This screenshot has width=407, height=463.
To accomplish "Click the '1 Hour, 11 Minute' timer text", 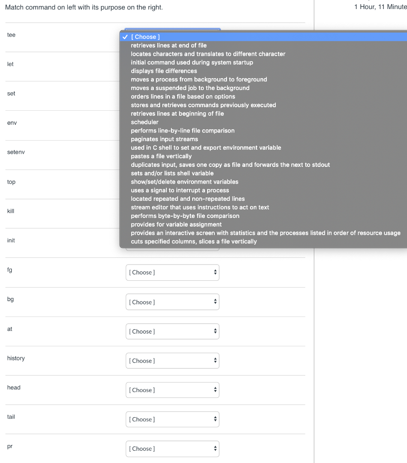I will point(380,7).
